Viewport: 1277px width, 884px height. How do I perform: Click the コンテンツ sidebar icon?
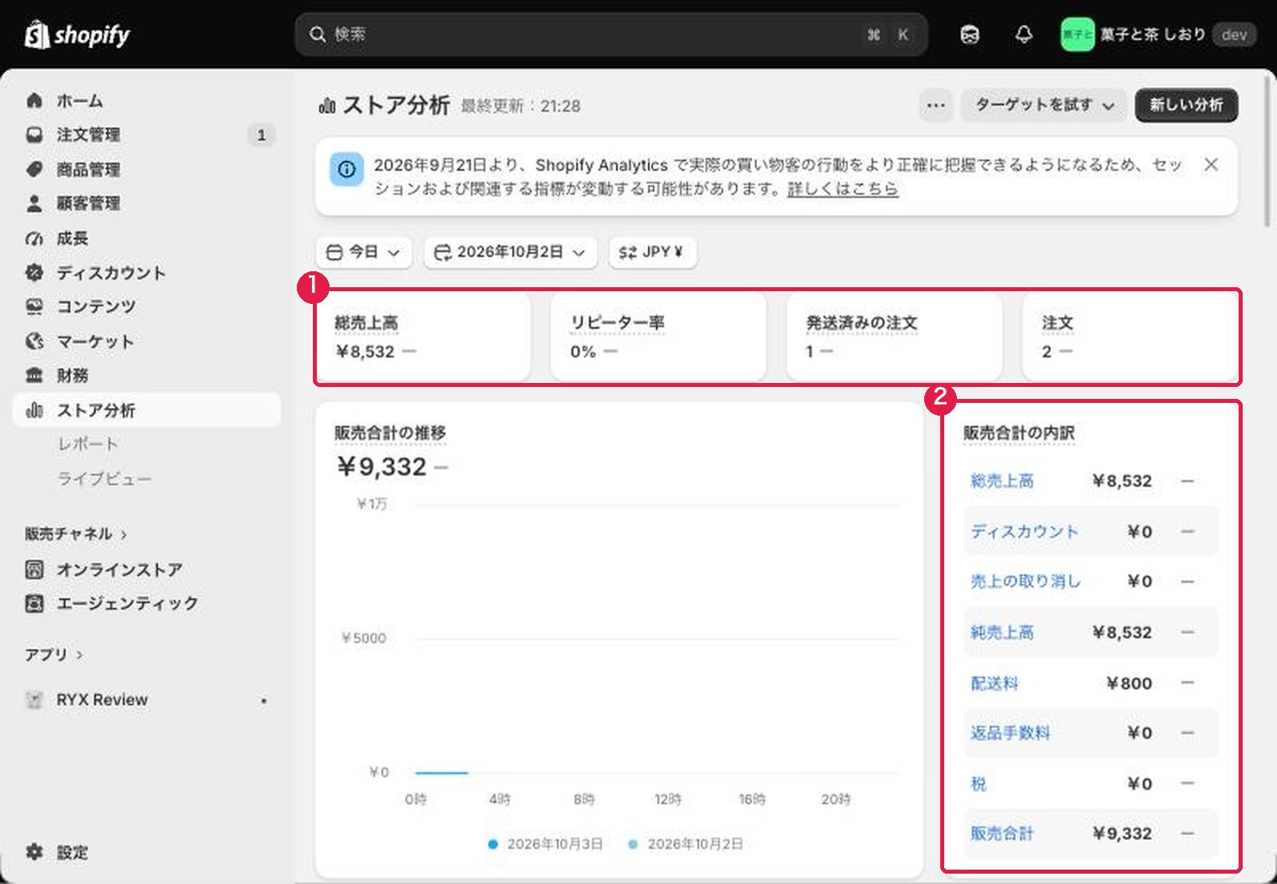click(x=34, y=306)
